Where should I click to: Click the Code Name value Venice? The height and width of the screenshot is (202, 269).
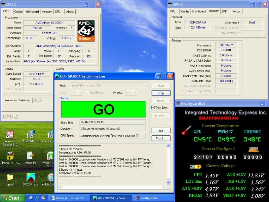[x=37, y=28]
